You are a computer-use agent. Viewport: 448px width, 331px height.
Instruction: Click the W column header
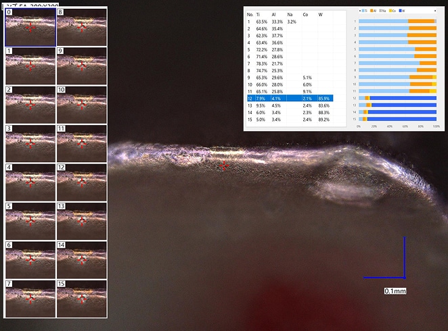tap(321, 14)
